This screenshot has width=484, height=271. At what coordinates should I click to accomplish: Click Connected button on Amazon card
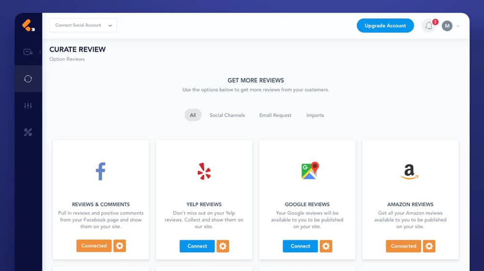404,246
